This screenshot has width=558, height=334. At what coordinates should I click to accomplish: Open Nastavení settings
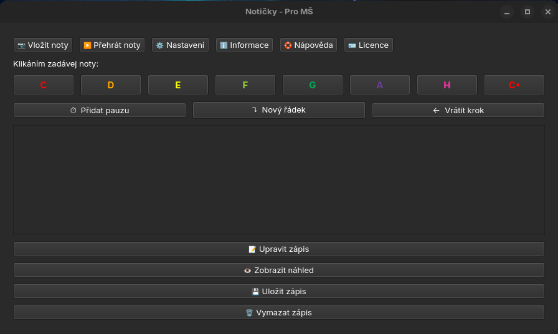(x=180, y=45)
